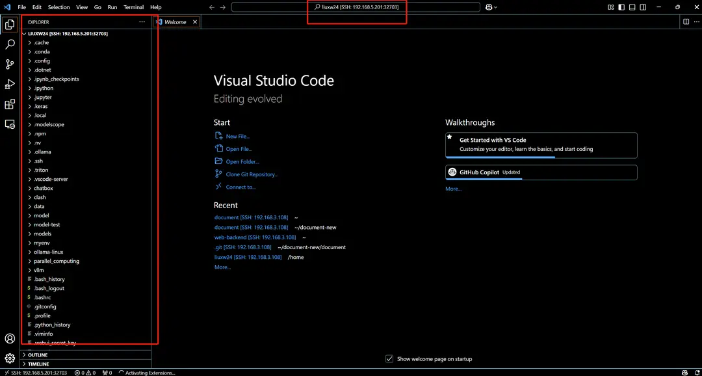Open the Edit menu
Image resolution: width=702 pixels, height=376 pixels.
36,7
